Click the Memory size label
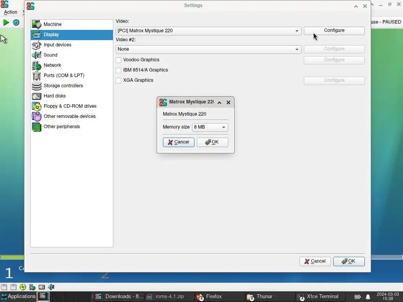 (x=176, y=127)
